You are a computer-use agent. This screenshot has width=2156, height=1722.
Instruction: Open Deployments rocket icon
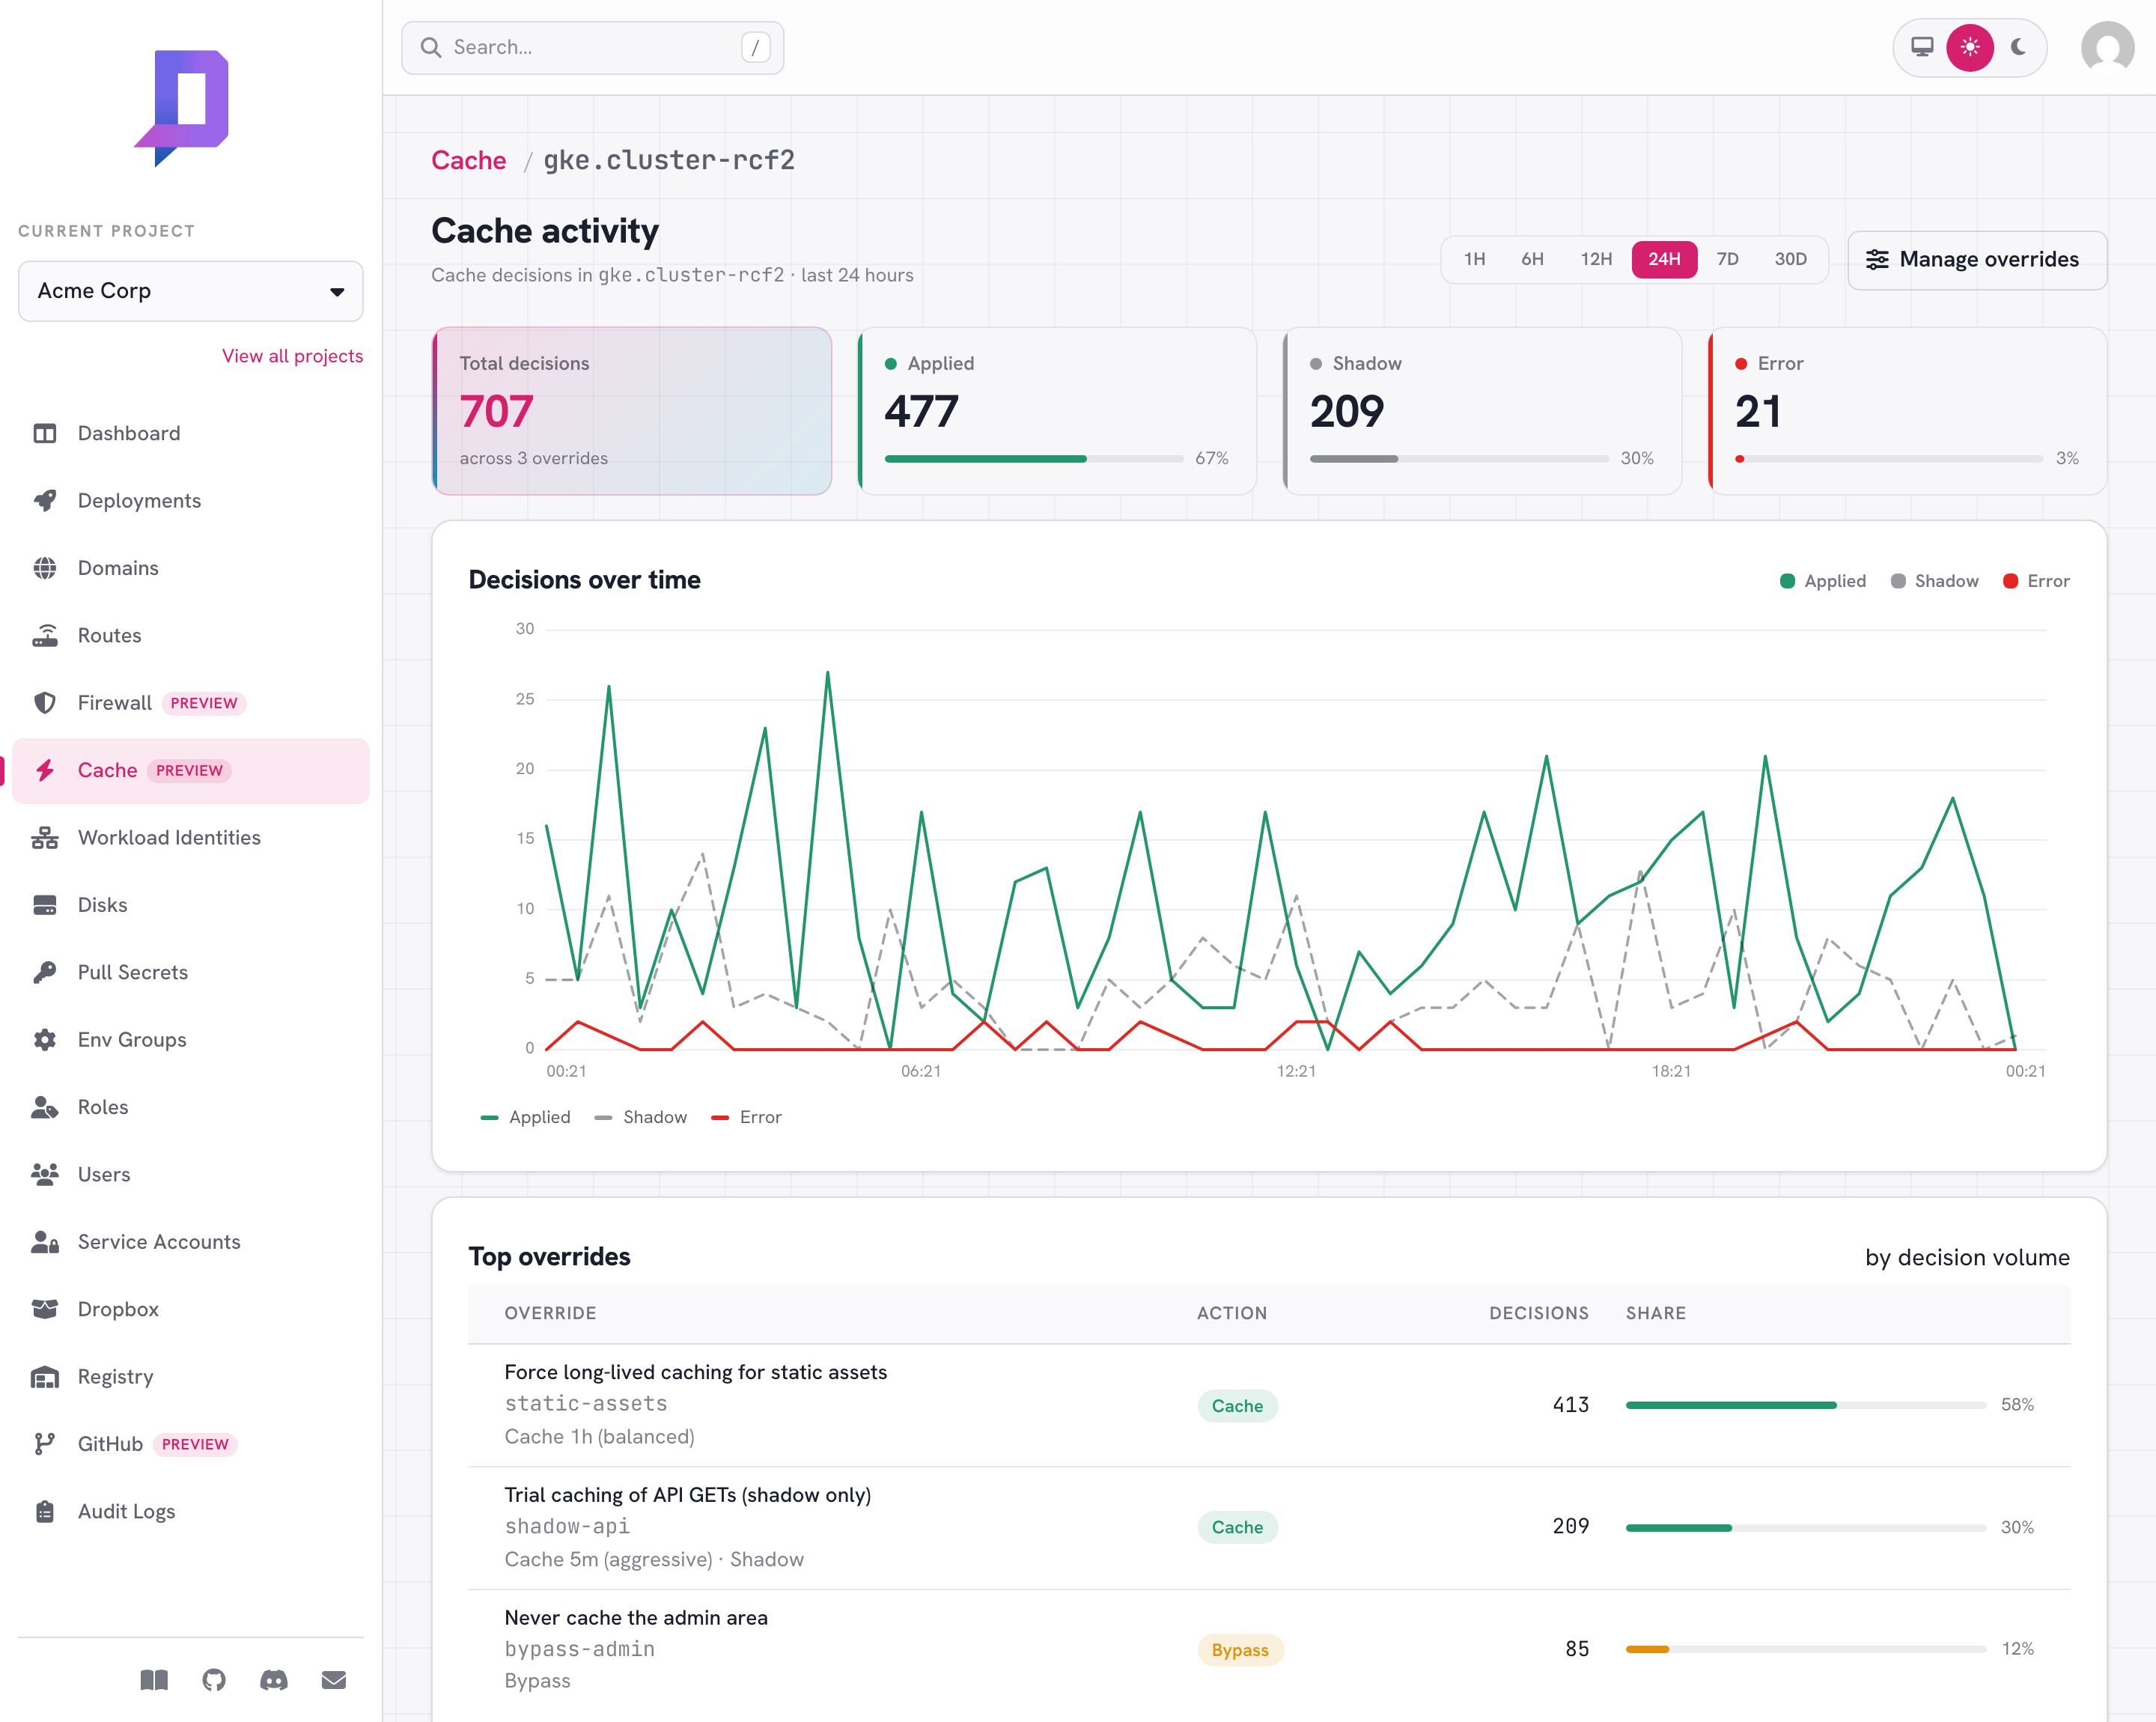pyautogui.click(x=45, y=500)
